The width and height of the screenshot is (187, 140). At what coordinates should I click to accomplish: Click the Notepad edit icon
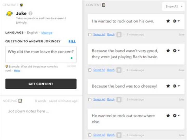pos(20,101)
